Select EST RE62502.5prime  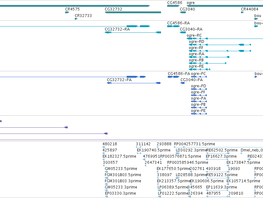[222, 150]
